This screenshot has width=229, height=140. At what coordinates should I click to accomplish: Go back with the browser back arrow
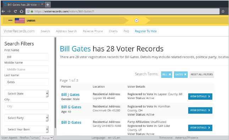3,11
